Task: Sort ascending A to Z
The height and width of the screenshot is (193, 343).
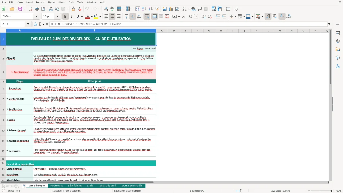Action: click(x=144, y=9)
